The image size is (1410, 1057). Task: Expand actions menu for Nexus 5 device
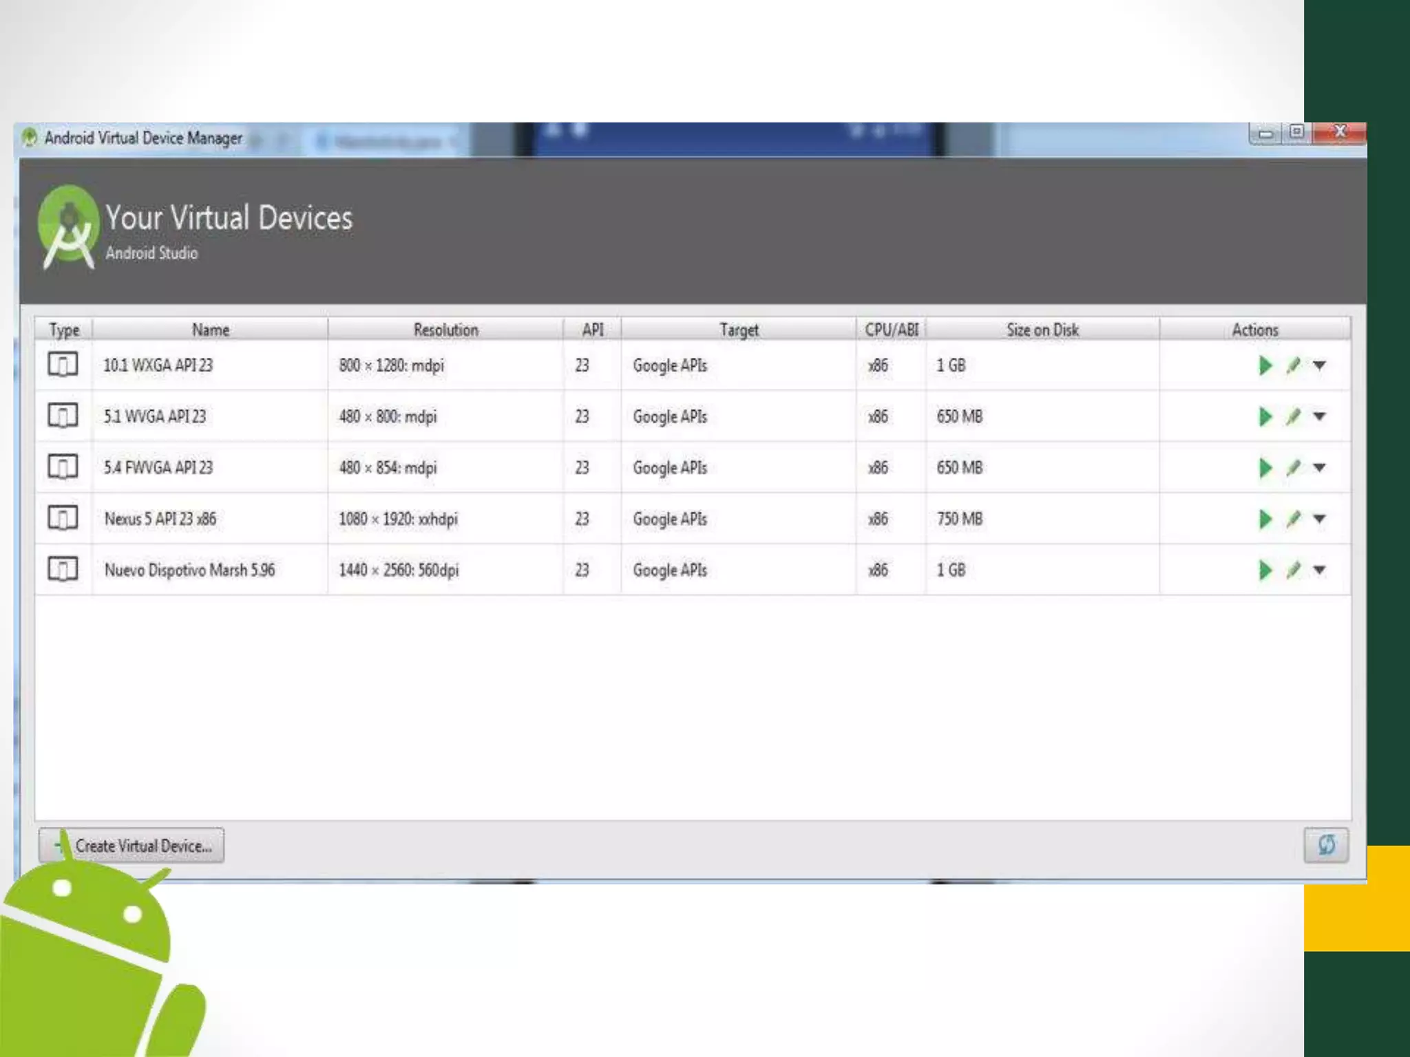(1319, 519)
